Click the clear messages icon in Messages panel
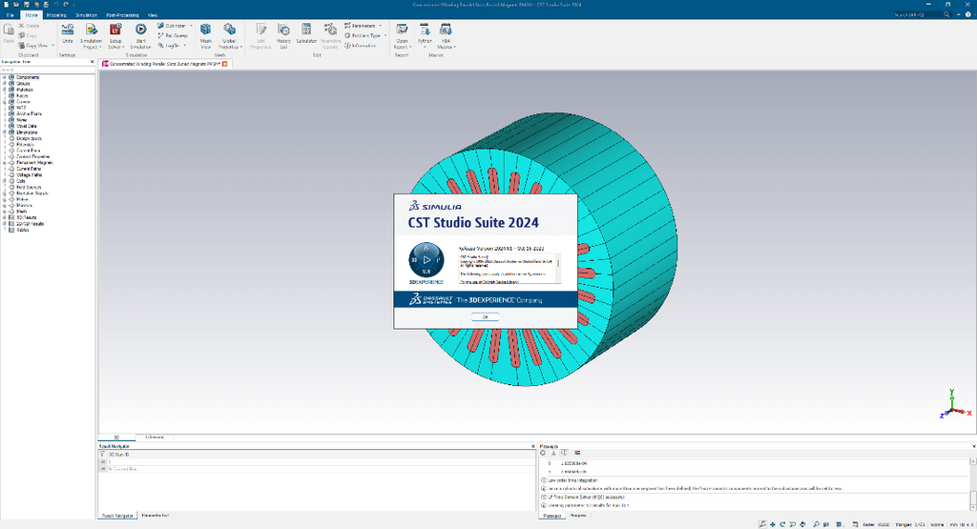Viewport: 977px width, 529px height. [x=577, y=453]
